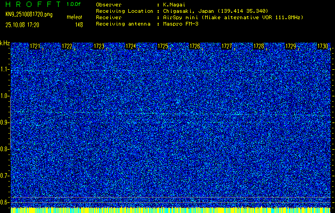335x213 pixels.
Task: Click the 1721 time marker
Action: pos(35,47)
